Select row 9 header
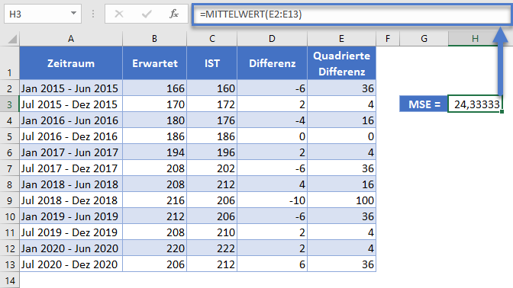 [x=9, y=200]
